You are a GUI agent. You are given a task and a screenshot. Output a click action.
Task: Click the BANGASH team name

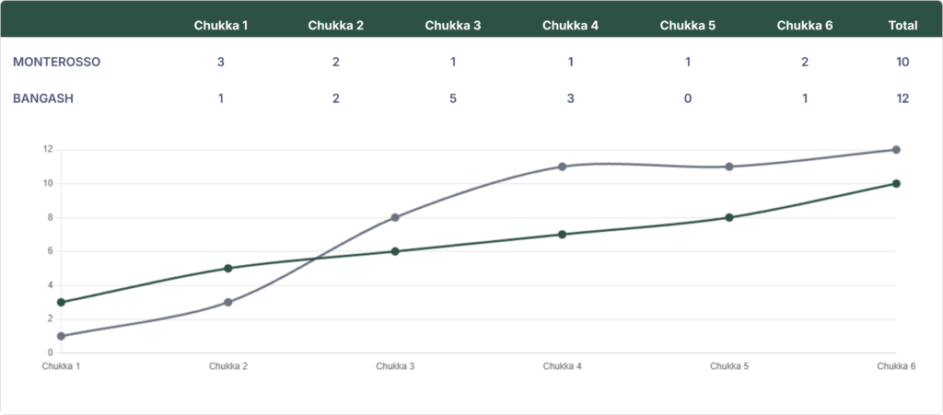click(x=43, y=98)
